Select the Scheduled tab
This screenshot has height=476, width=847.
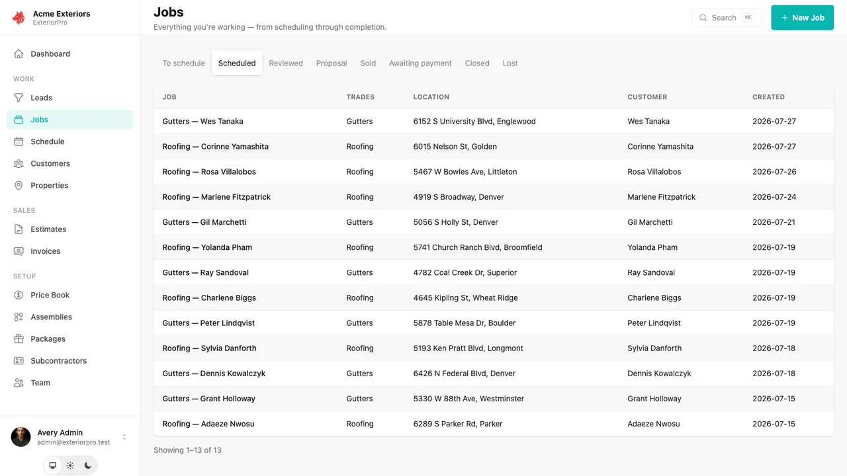[x=237, y=63]
